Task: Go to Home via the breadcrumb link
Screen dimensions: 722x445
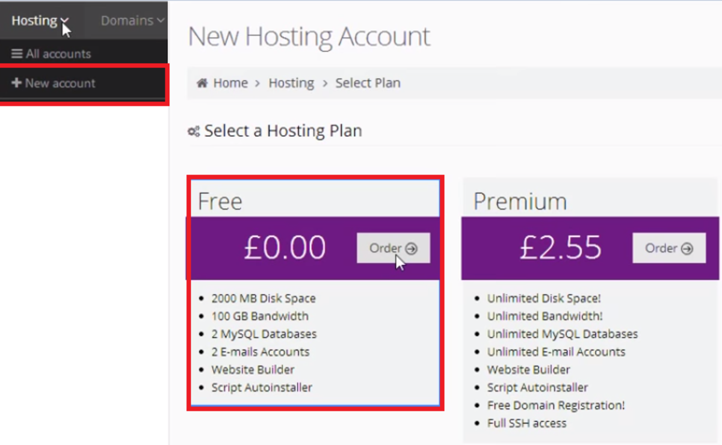Action: coord(230,83)
